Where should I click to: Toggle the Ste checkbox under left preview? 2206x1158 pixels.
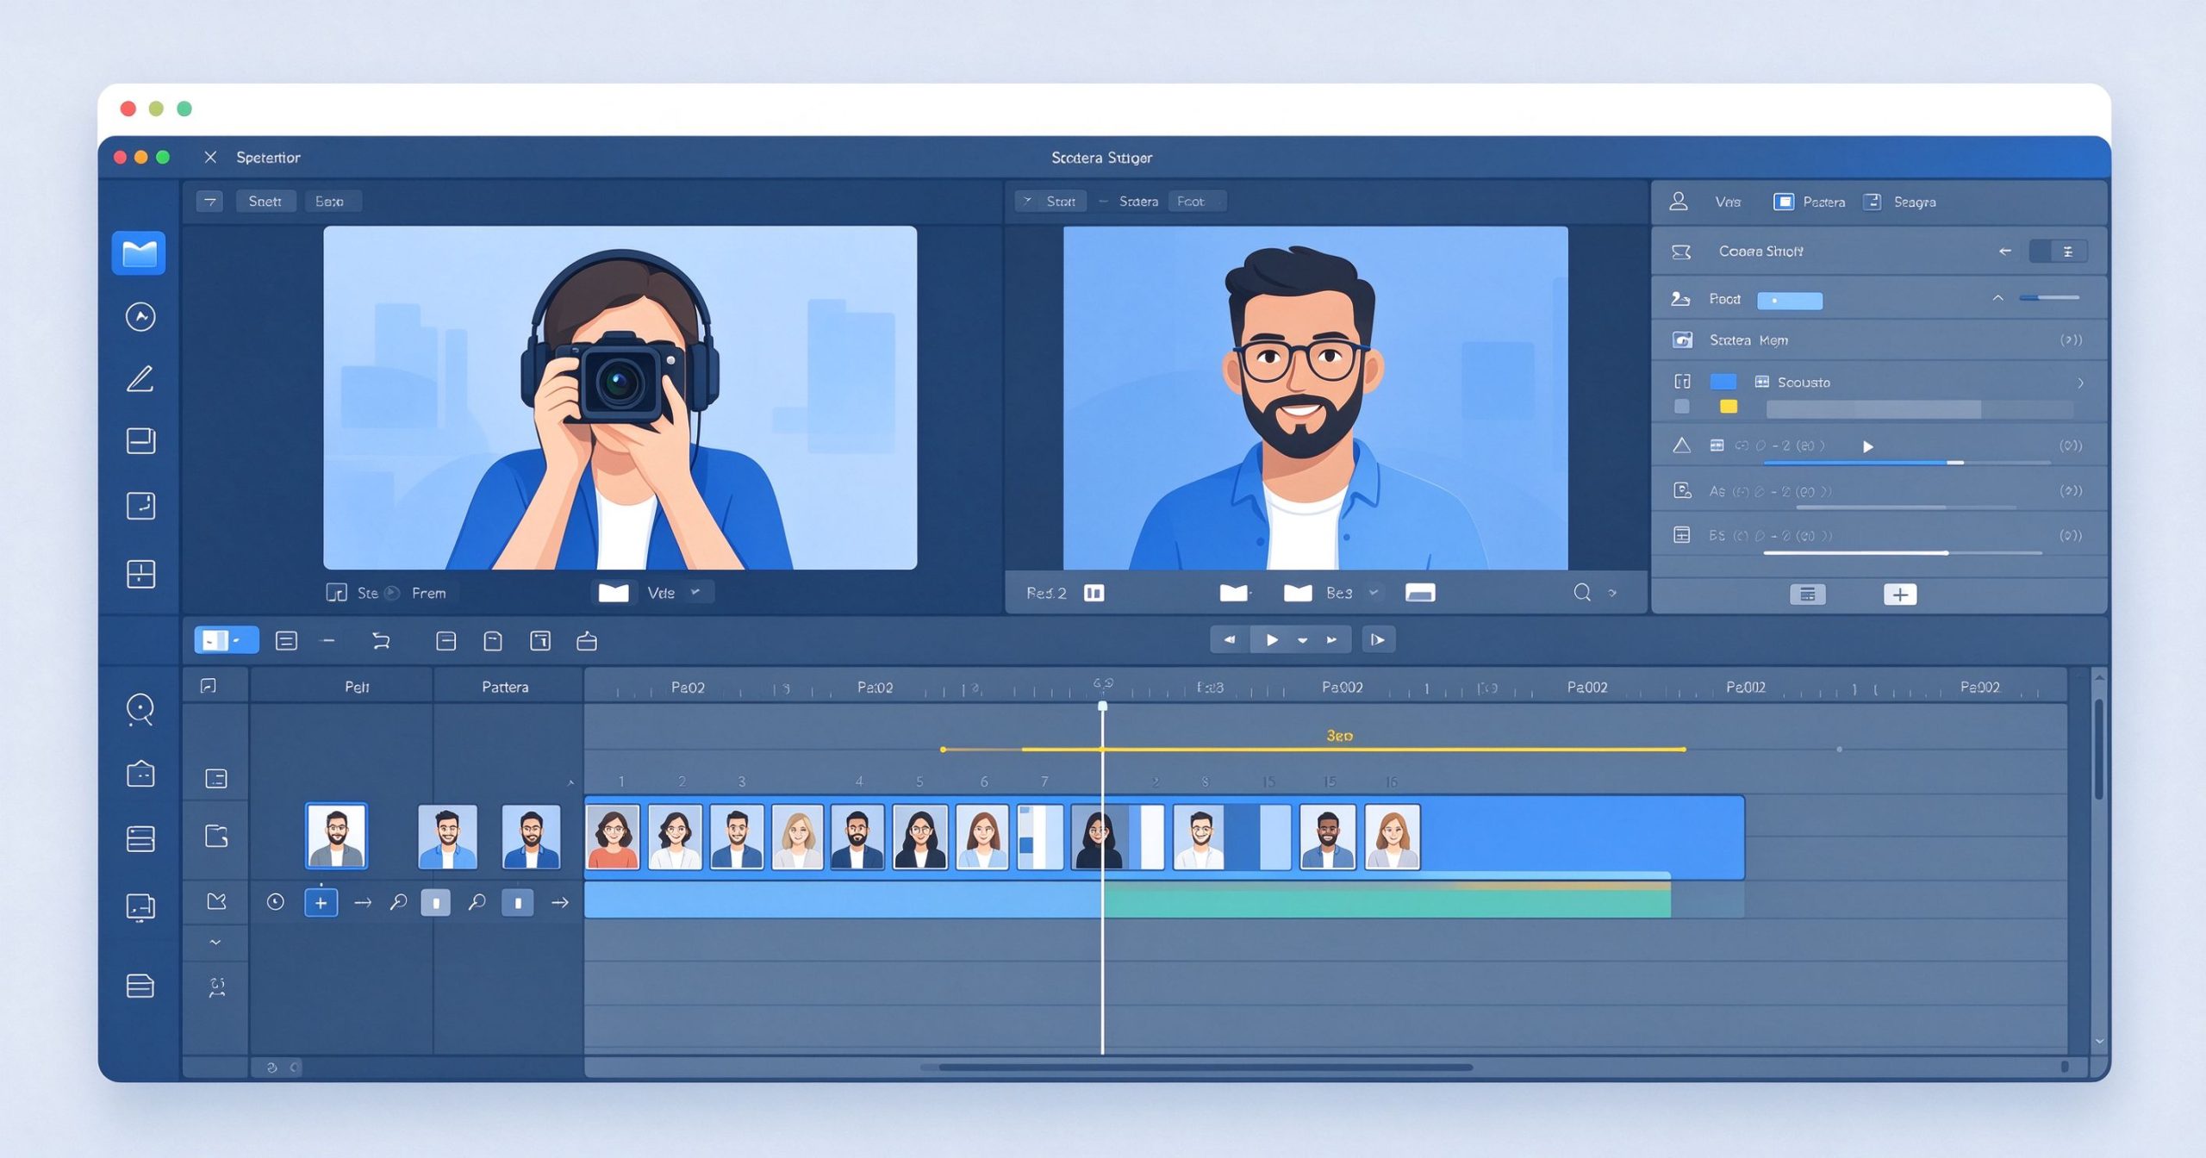[x=336, y=593]
